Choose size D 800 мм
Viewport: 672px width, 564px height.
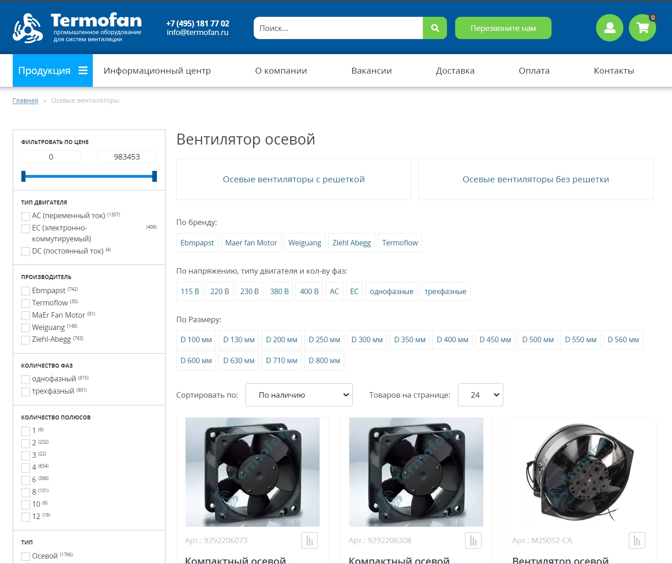coord(324,361)
